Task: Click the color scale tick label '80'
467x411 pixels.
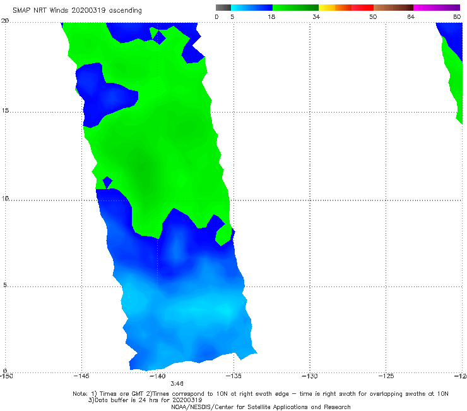Action: (457, 16)
